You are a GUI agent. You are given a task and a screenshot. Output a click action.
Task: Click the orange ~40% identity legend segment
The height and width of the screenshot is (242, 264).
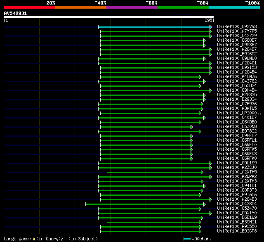[x=81, y=7]
